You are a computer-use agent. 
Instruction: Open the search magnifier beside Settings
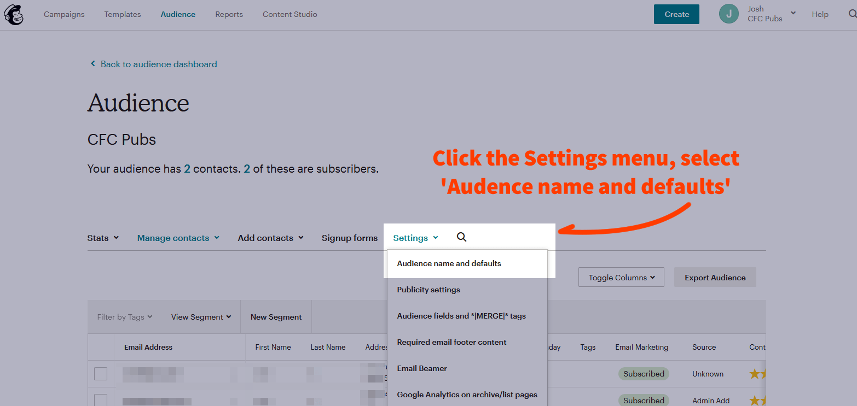pos(461,237)
